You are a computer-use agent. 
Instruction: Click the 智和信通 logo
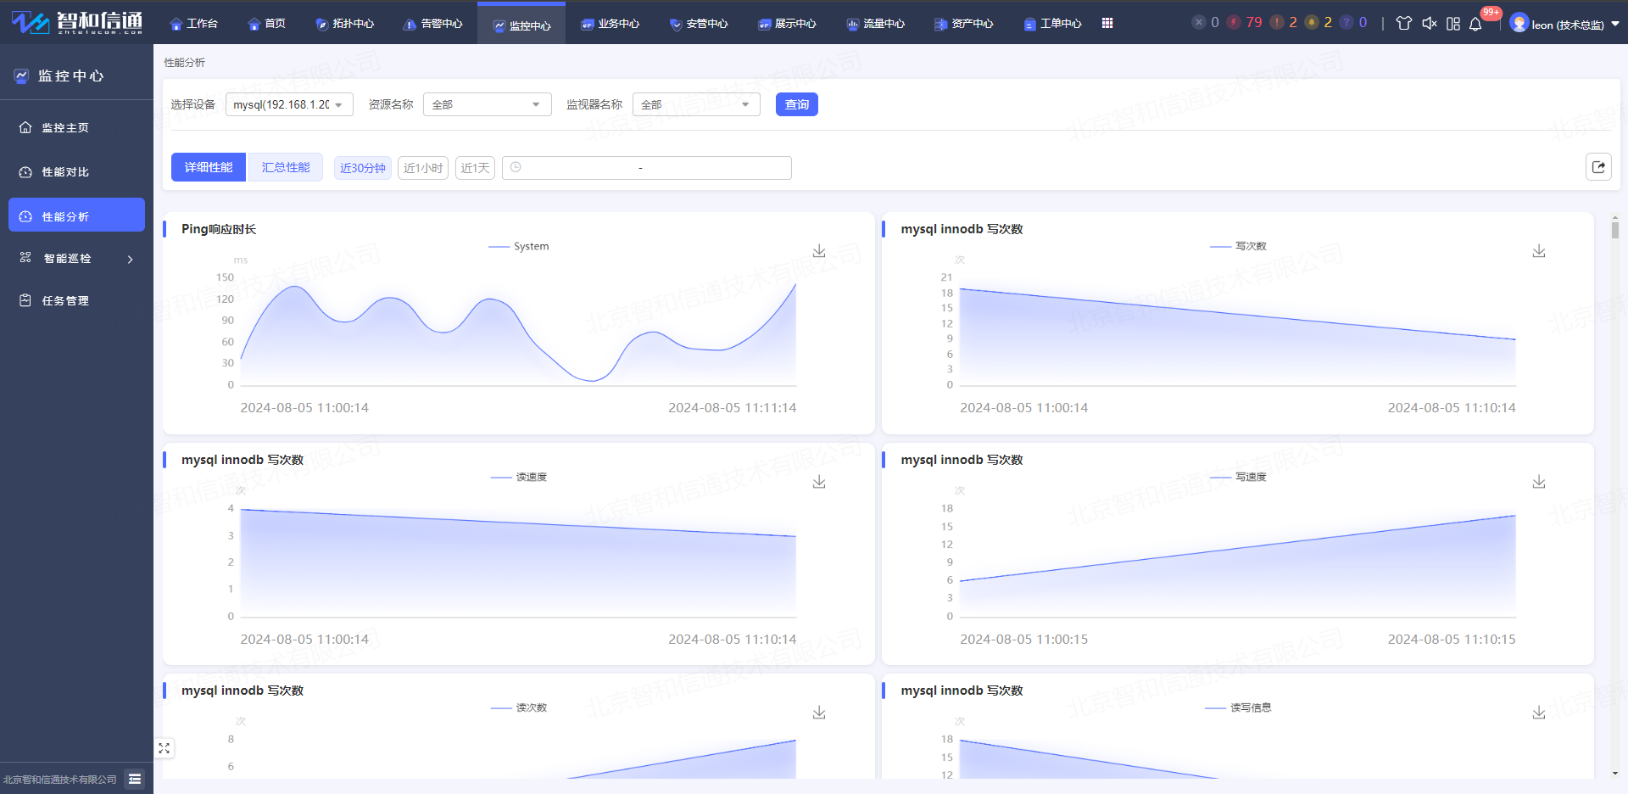pyautogui.click(x=77, y=22)
